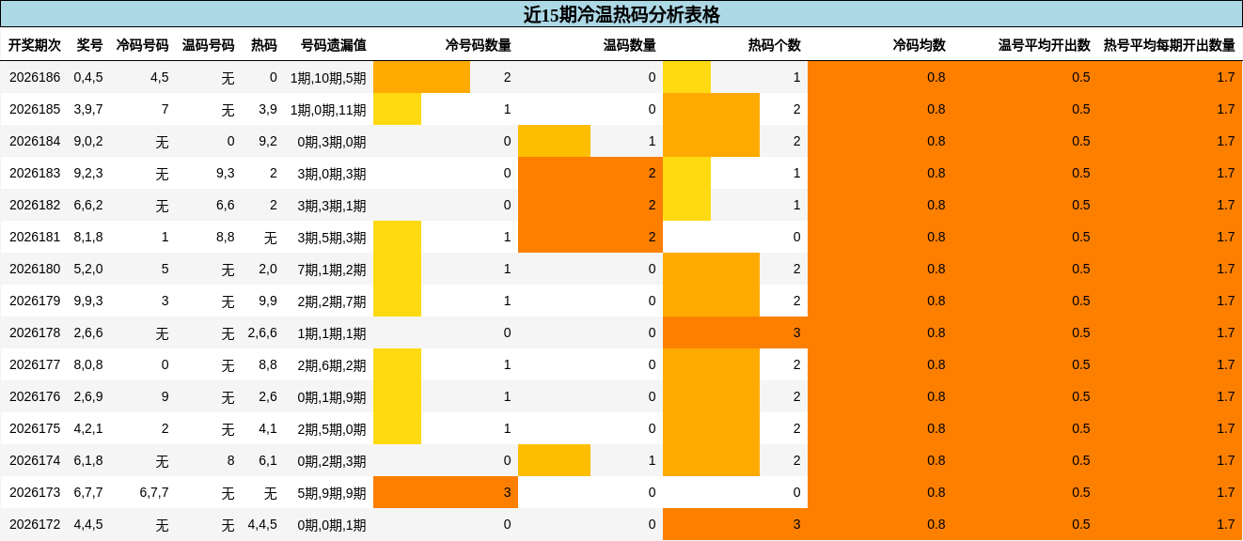Select omission value 5期,9期,9期
This screenshot has width=1243, height=541.
pos(332,493)
